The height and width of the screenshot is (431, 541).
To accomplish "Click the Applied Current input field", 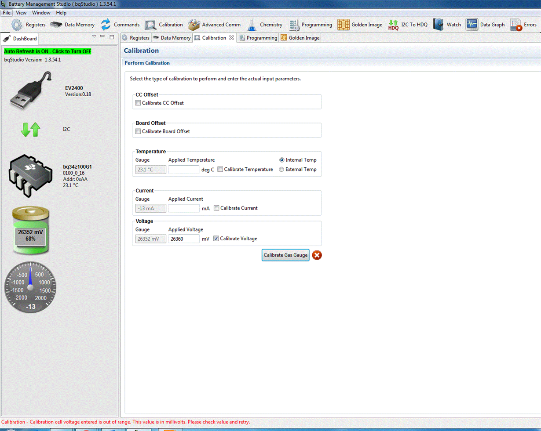I will [184, 208].
